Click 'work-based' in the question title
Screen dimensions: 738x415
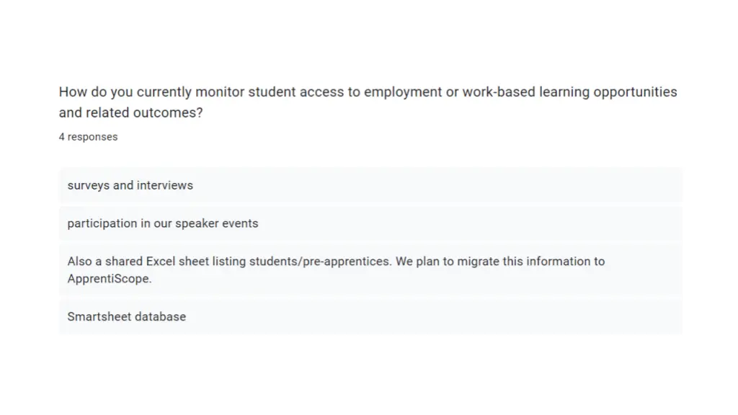point(499,92)
